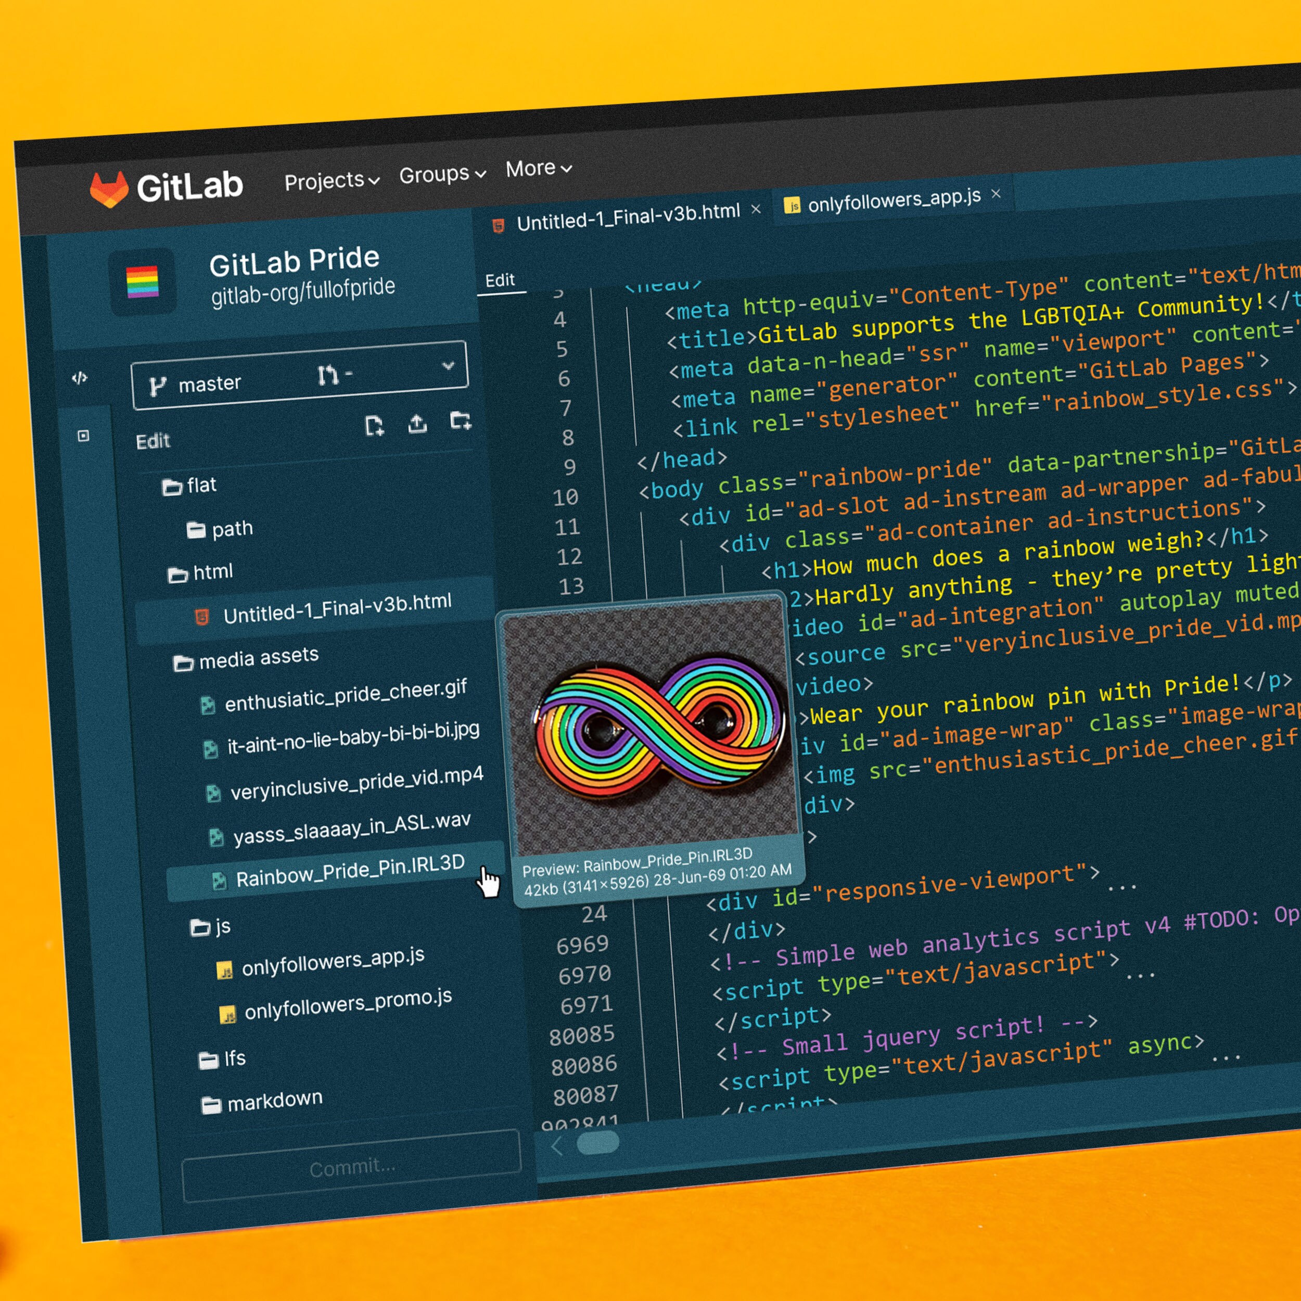The width and height of the screenshot is (1301, 1301).
Task: Click the upload file icon
Action: click(x=417, y=424)
